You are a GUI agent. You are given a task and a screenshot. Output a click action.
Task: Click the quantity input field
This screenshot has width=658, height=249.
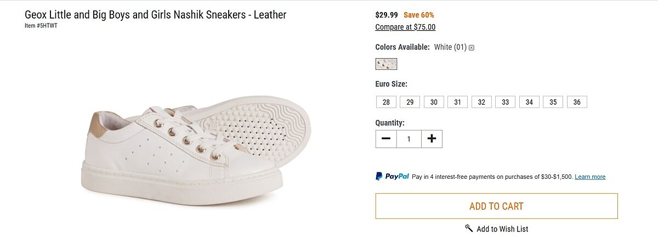point(409,139)
